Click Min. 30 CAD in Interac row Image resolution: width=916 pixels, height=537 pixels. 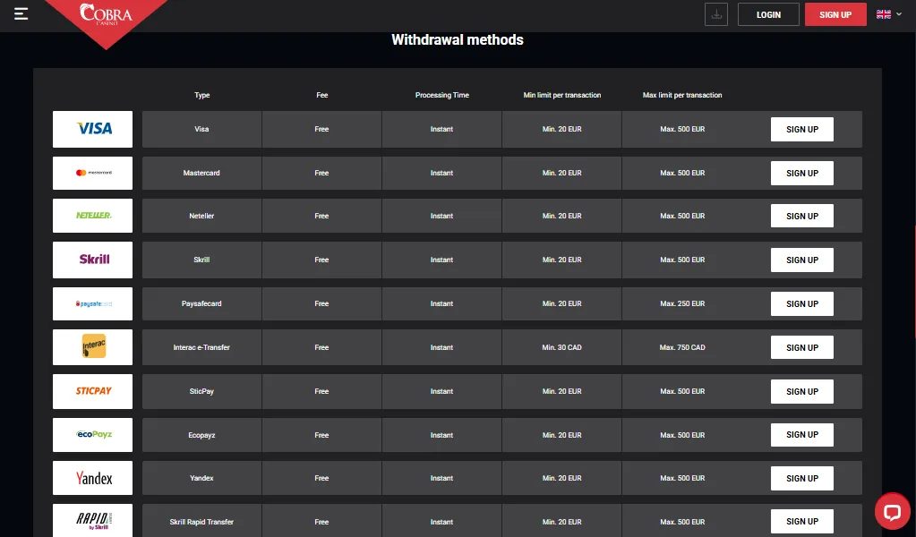pyautogui.click(x=562, y=347)
